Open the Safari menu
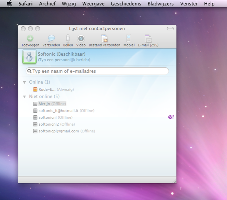Image resolution: width=227 pixels, height=200 pixels. (x=25, y=4)
